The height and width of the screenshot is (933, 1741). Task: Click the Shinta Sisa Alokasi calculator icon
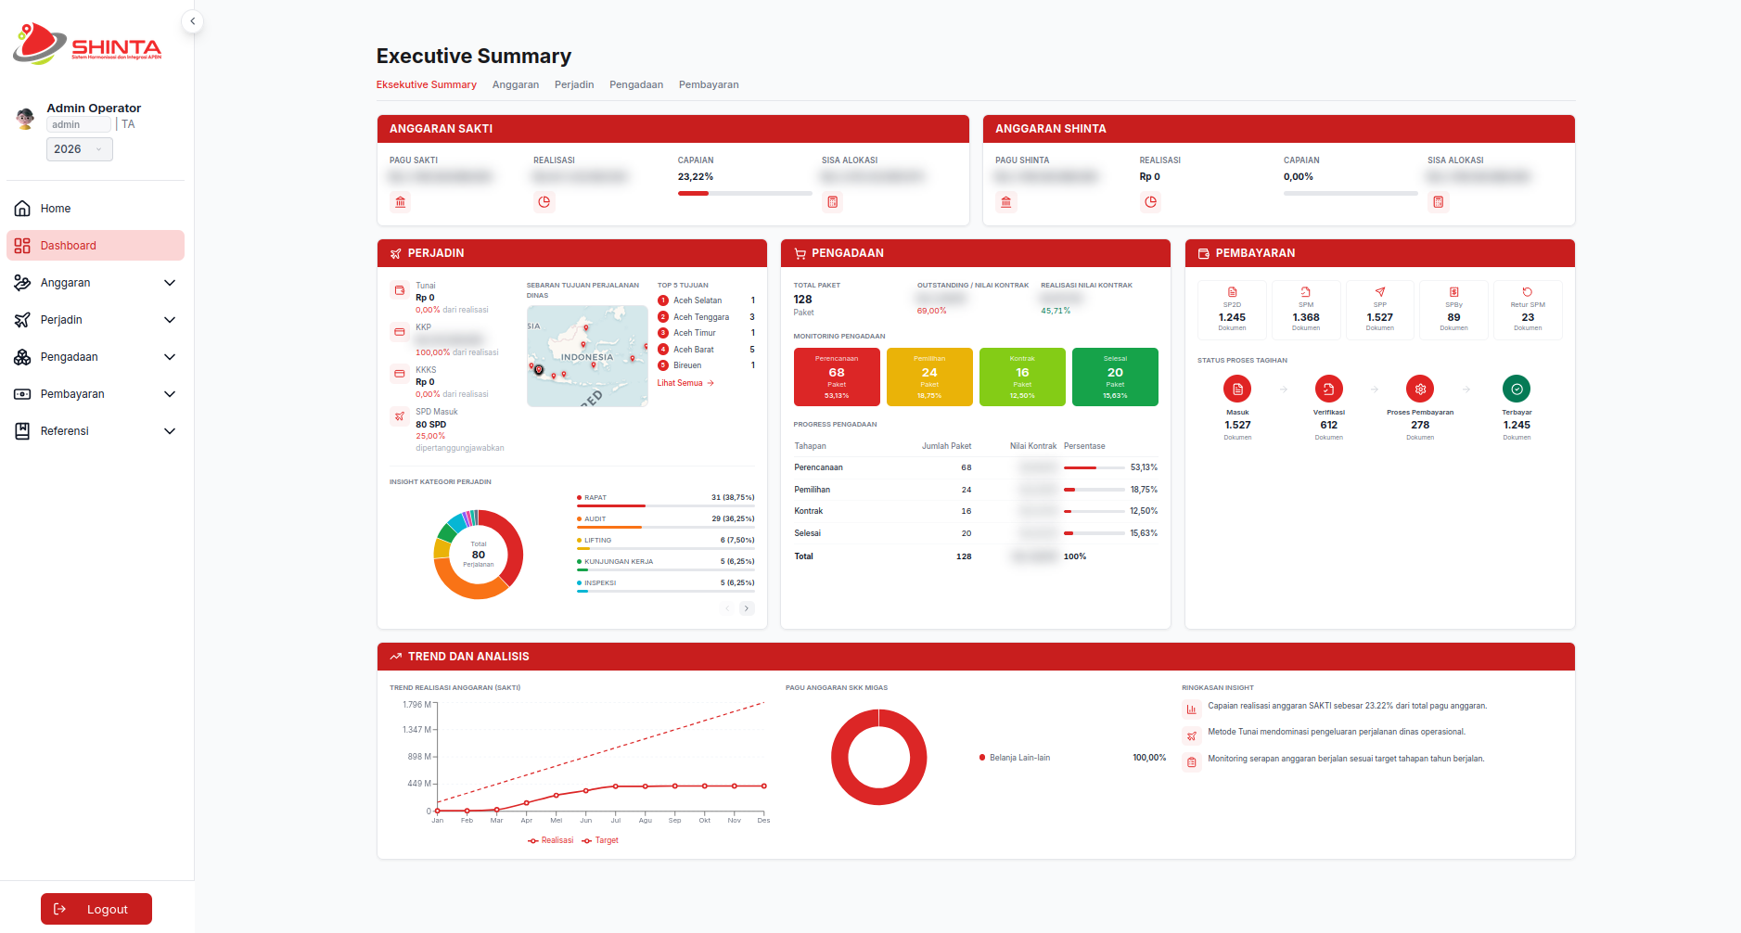(x=1439, y=202)
